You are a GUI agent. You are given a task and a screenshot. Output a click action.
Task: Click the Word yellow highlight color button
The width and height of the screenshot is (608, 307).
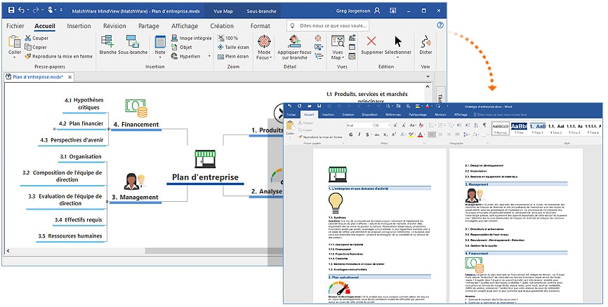tap(412, 135)
